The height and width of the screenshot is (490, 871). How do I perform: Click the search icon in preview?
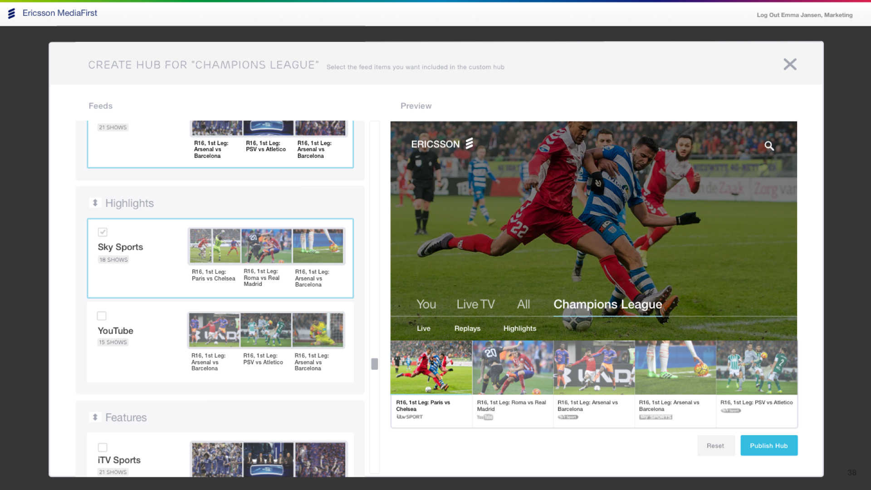[769, 146]
